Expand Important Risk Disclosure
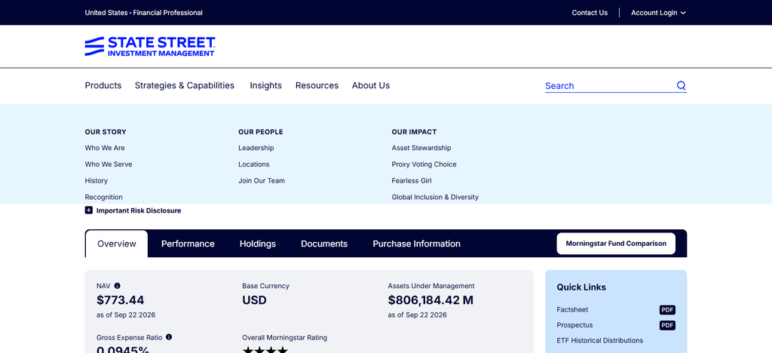Screen dimensions: 772x353 click(133, 210)
